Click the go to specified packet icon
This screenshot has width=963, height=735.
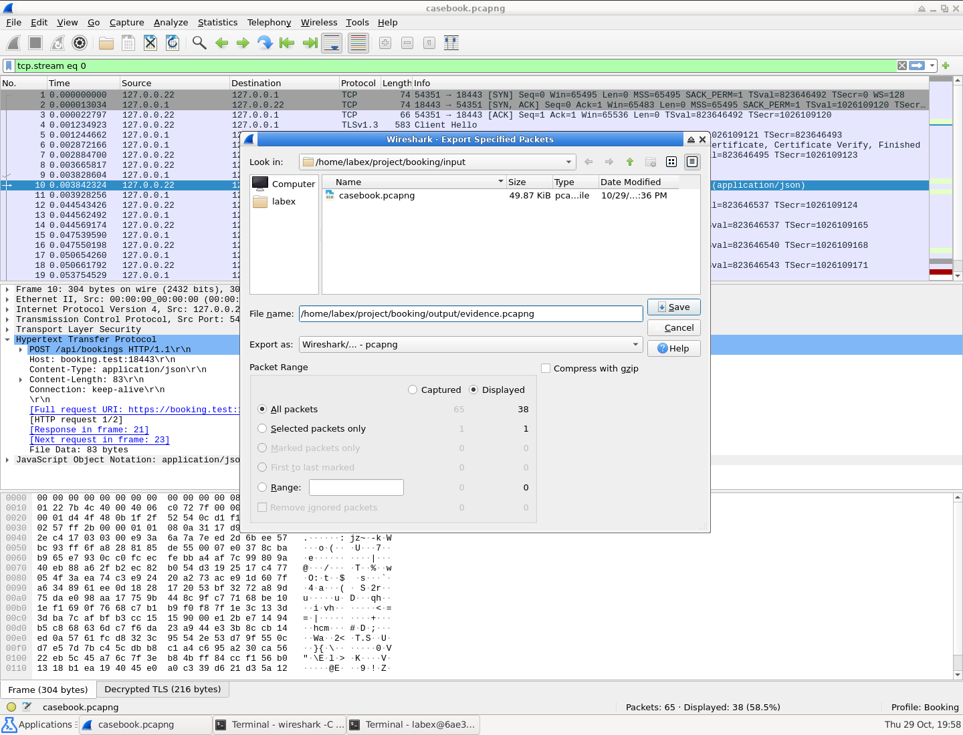[265, 43]
